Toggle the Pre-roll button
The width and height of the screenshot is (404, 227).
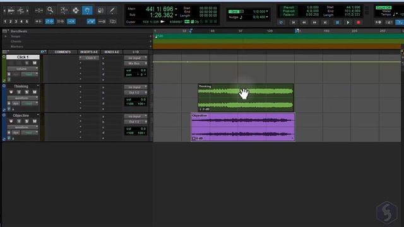[288, 8]
